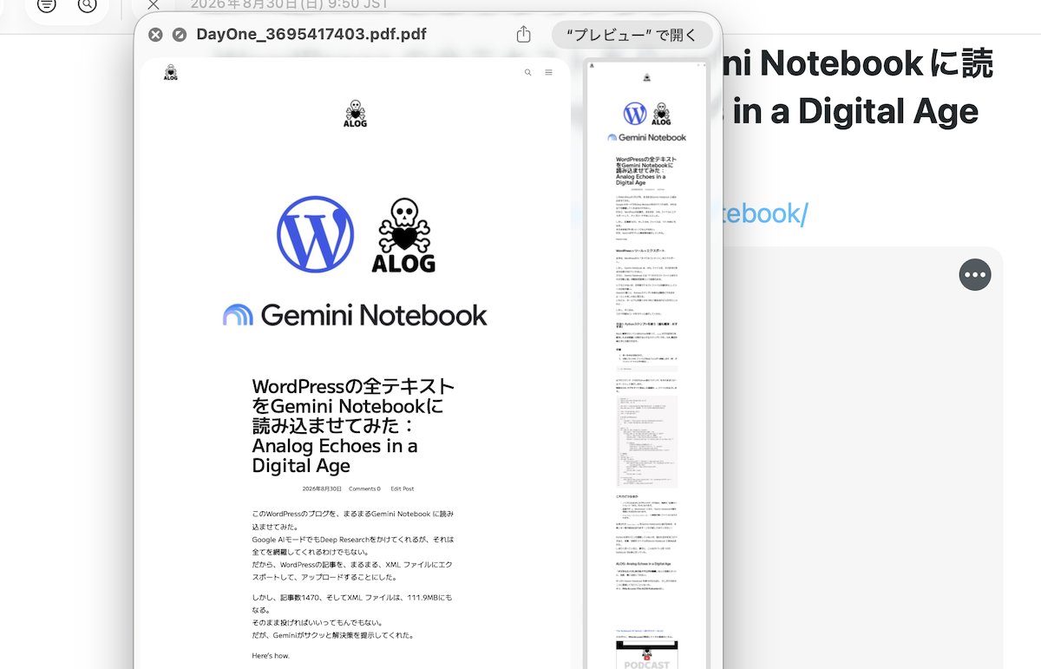
Task: Click the centered ALOG skull logo
Action: 355,114
